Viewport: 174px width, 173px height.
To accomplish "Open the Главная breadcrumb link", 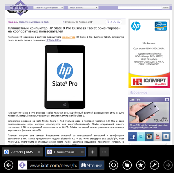I will [x=12, y=22].
